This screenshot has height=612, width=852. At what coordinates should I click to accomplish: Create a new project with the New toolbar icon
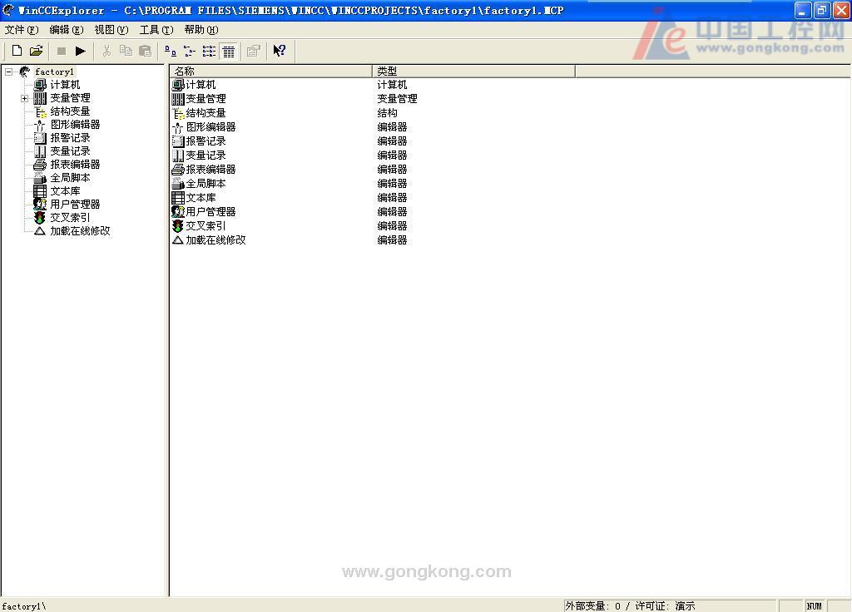(17, 51)
